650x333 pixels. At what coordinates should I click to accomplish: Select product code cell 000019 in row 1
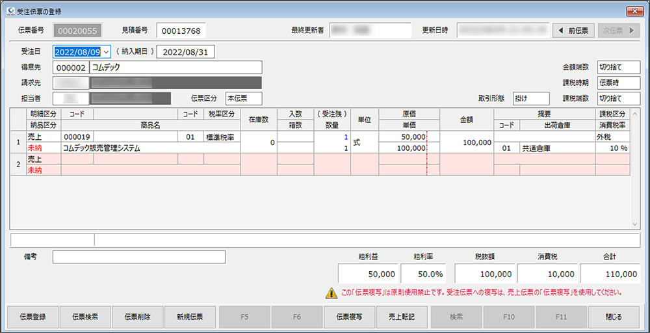[77, 137]
